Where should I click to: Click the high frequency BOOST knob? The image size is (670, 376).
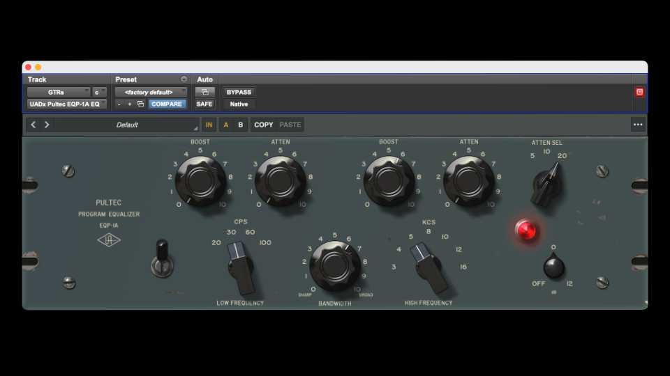[389, 181]
